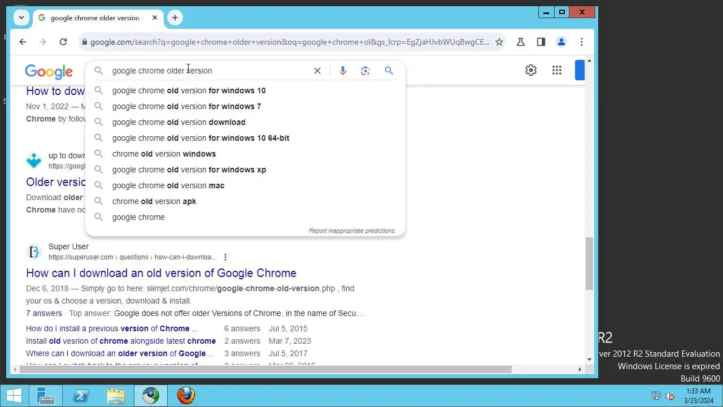Choose suggestion old version for windows xp
This screenshot has height=407, width=723.
tap(245, 170)
